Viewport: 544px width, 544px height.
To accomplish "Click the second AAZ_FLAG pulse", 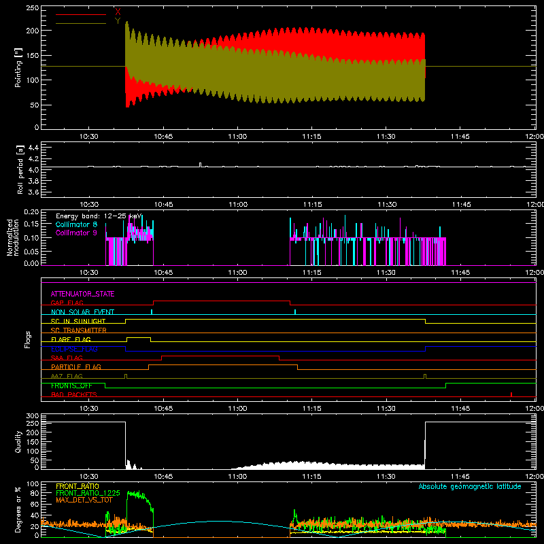I will 425,376.
